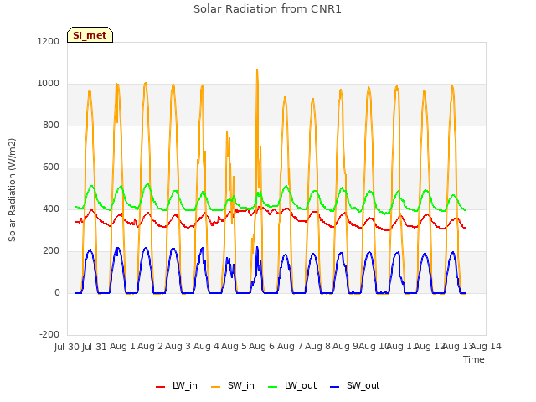Viewport: 536px width, 402px height.
Task: Click the Aug 4 x-axis label
Action: click(206, 346)
